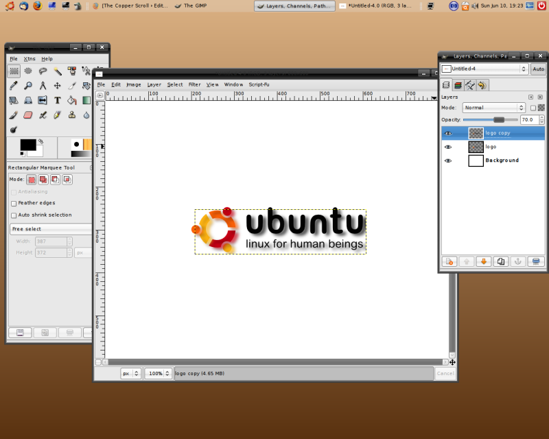Create a new layer button

[449, 261]
